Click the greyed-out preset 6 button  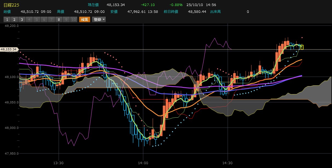point(44,19)
